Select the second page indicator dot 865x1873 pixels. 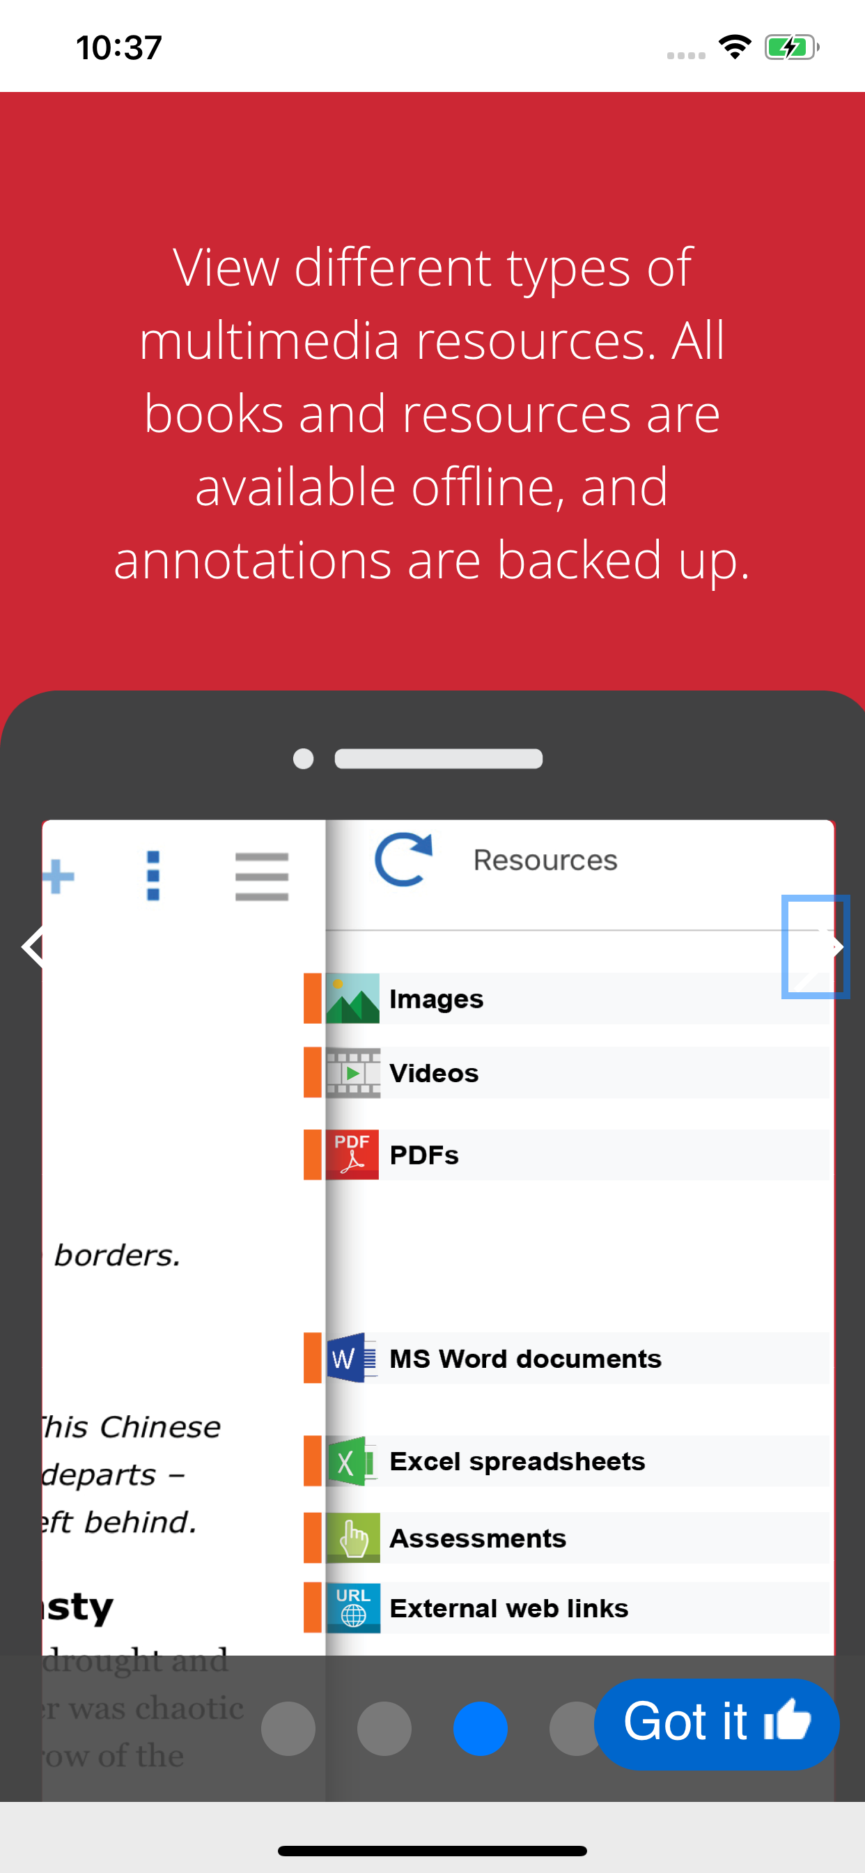[384, 1728]
